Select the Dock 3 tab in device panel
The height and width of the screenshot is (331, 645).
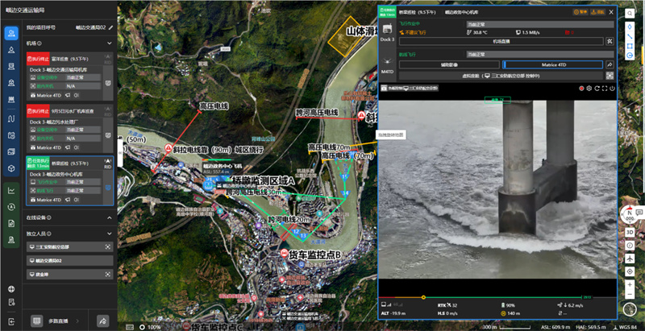[388, 32]
